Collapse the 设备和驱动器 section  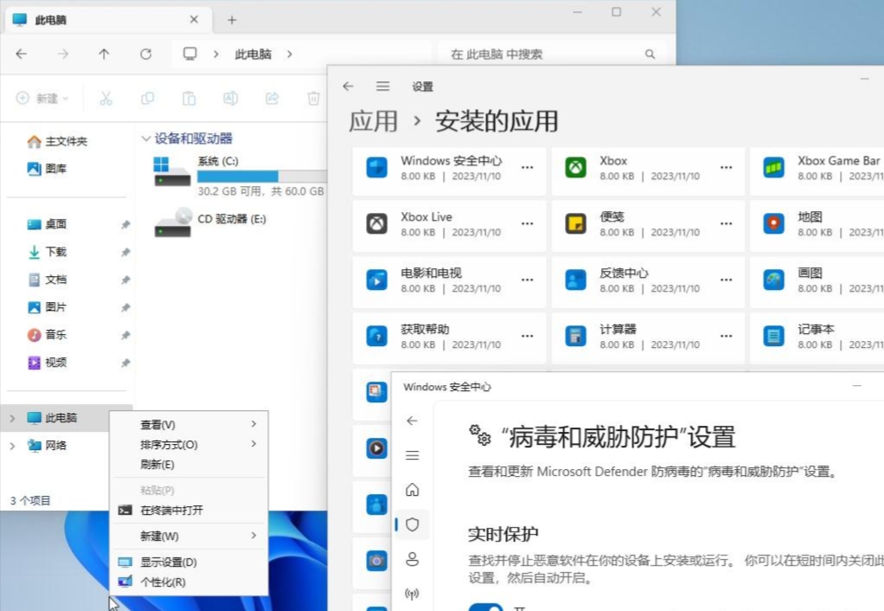pos(144,138)
